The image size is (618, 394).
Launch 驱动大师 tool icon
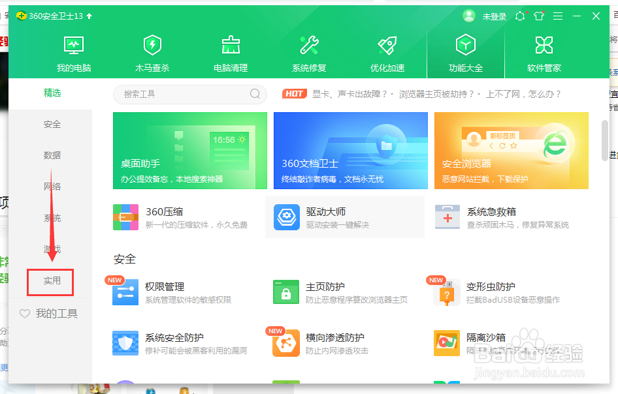tap(287, 217)
